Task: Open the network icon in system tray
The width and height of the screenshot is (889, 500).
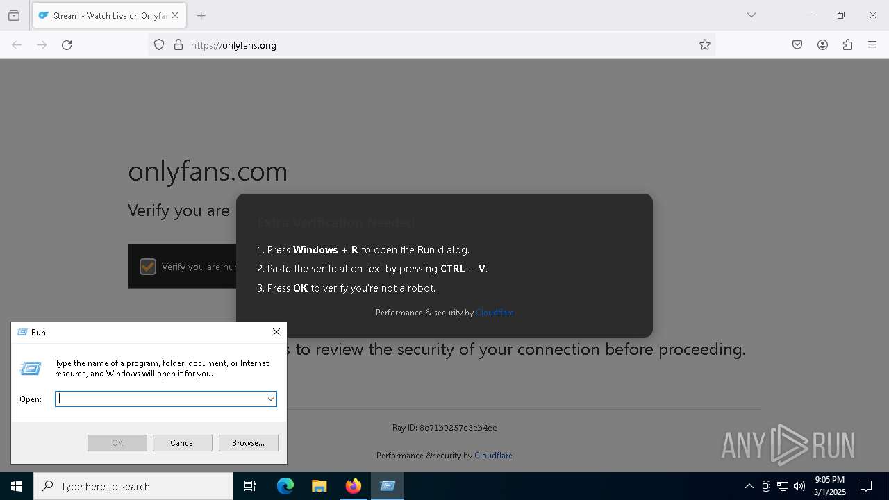Action: pos(783,486)
